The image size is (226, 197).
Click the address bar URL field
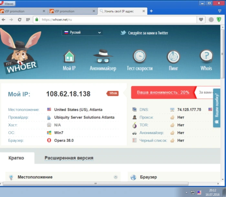pyautogui.click(x=118, y=20)
